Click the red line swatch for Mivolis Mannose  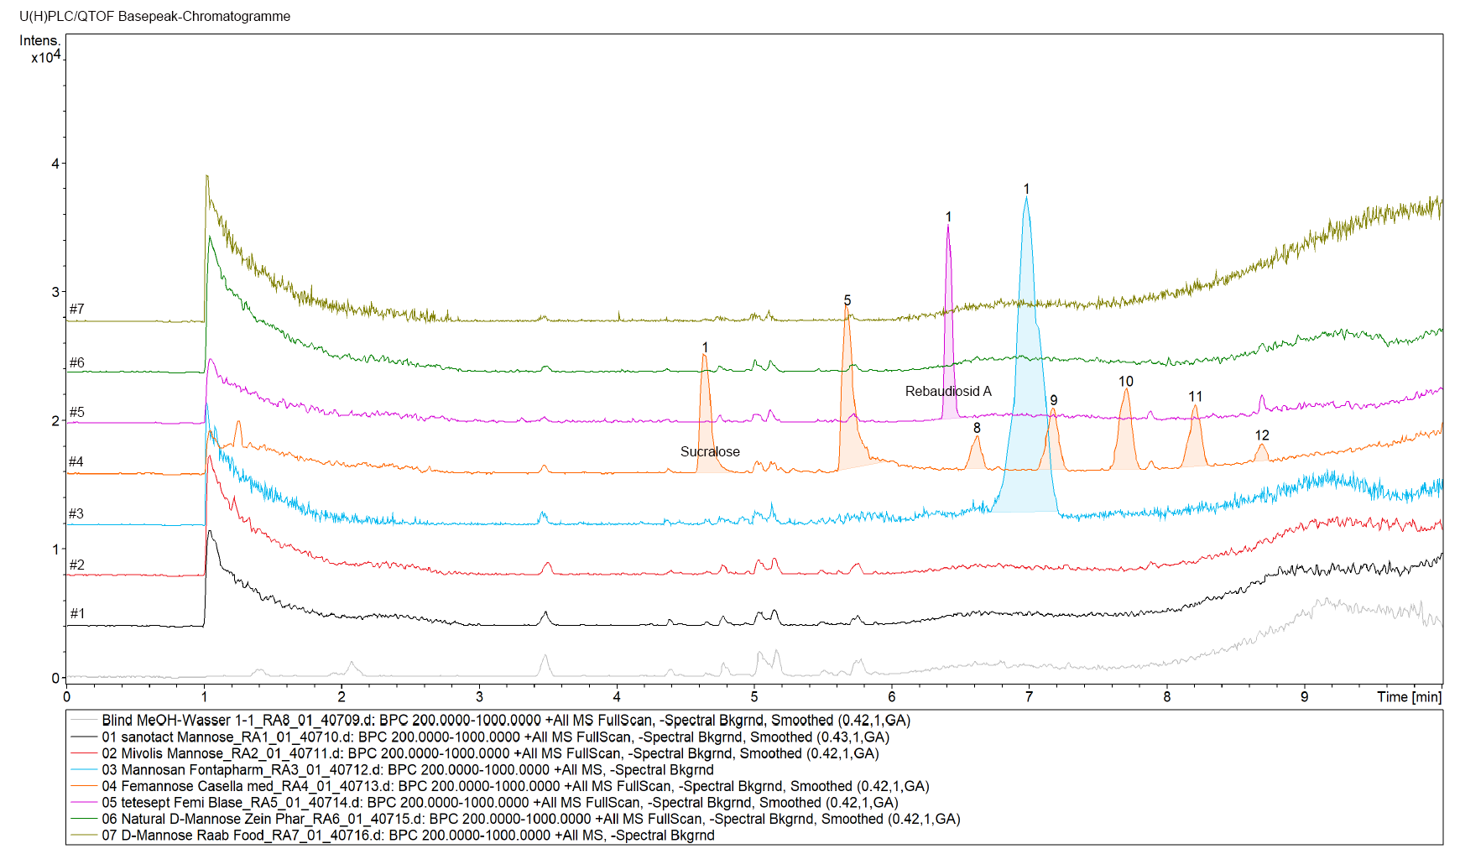(84, 753)
